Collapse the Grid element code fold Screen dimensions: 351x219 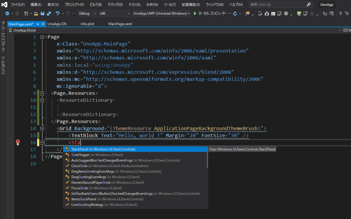coord(42,128)
